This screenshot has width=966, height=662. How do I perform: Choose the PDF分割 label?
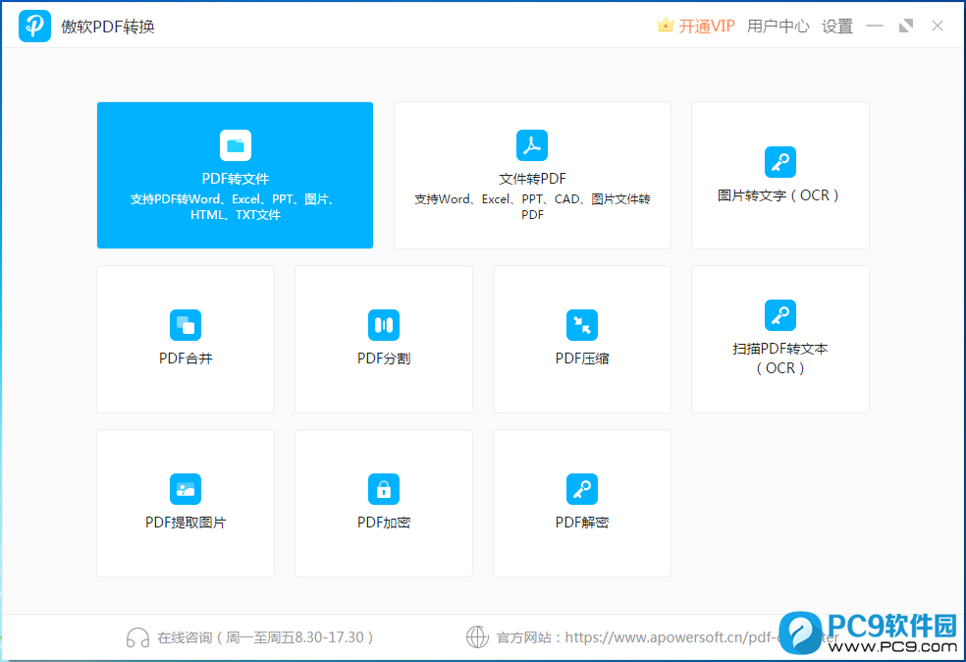tap(384, 359)
